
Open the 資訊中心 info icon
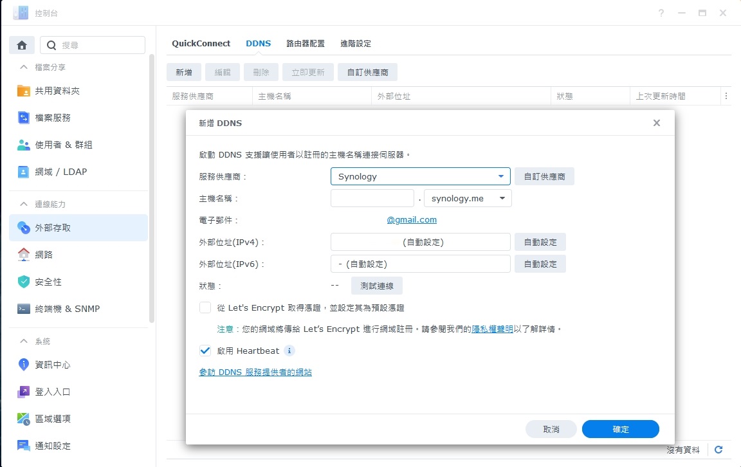pyautogui.click(x=23, y=365)
